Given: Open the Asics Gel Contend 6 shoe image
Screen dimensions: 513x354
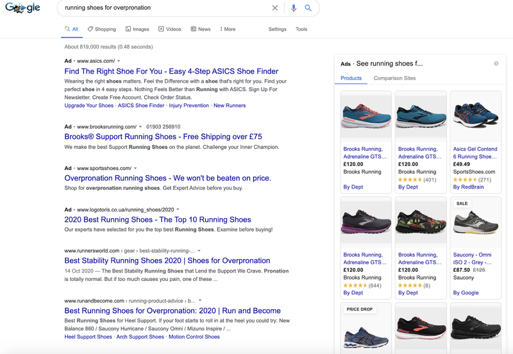Looking at the screenshot, I should click(x=476, y=117).
